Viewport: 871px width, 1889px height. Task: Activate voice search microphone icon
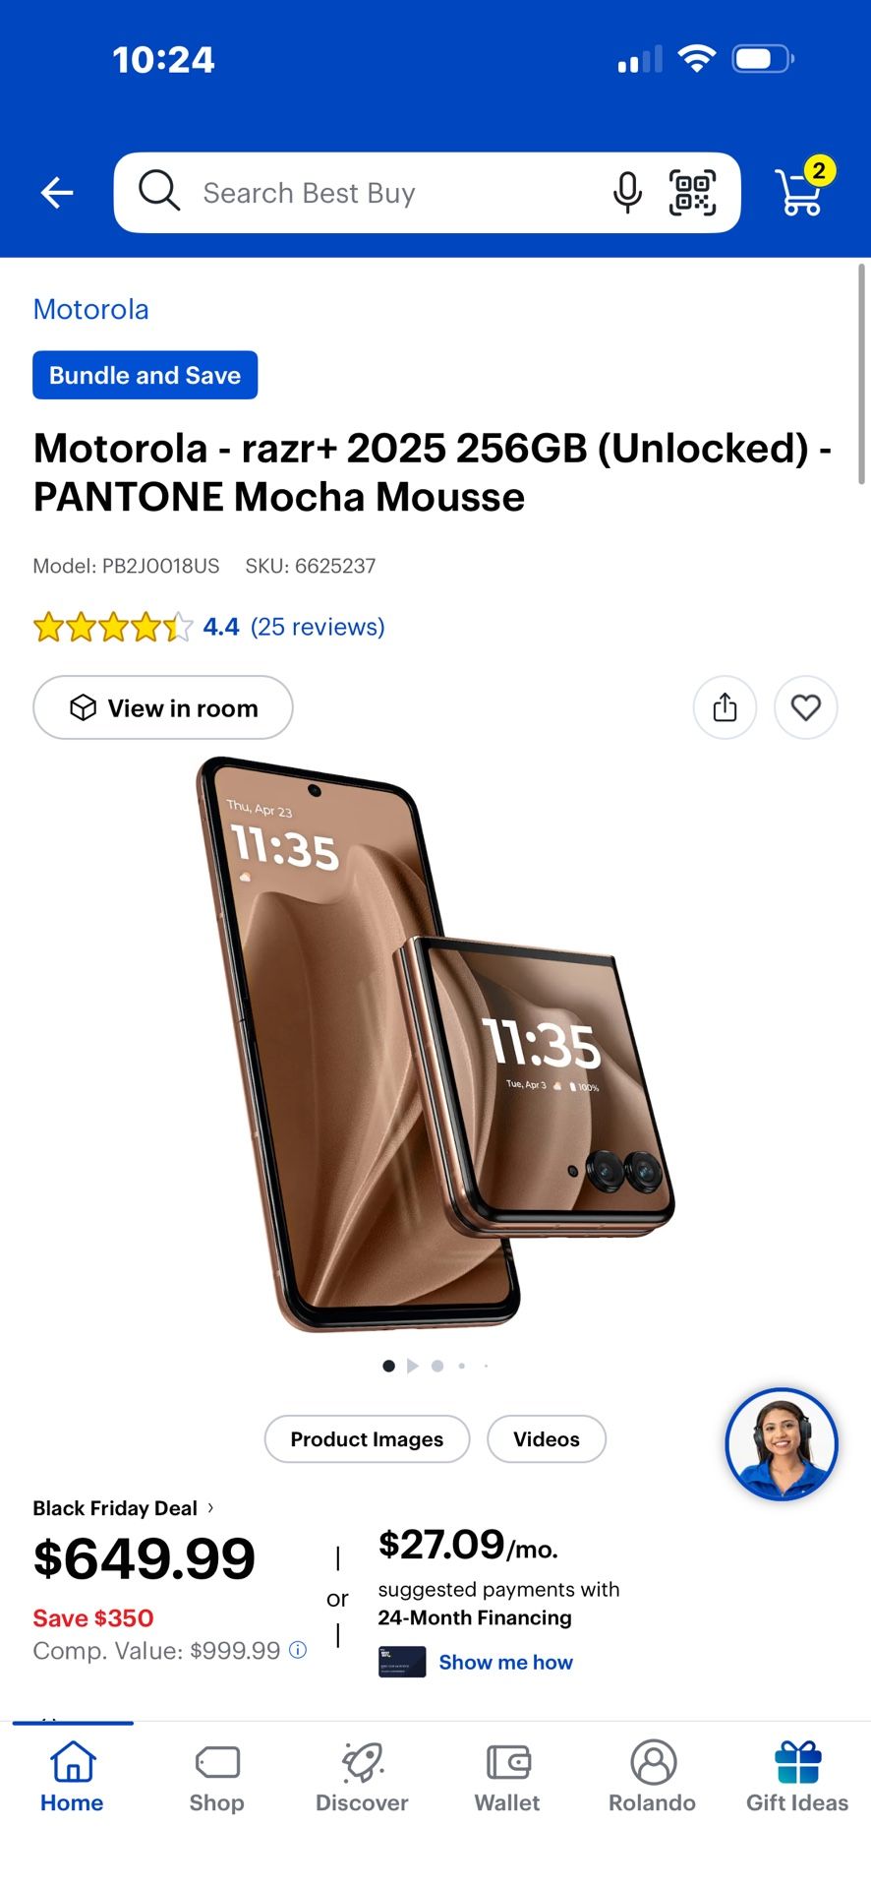(627, 193)
